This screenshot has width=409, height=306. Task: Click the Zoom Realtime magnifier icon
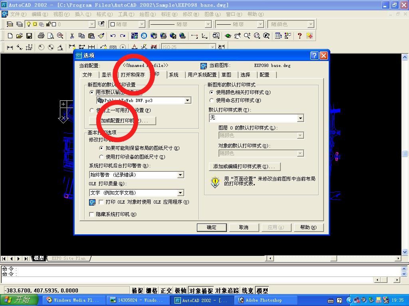[x=247, y=36]
